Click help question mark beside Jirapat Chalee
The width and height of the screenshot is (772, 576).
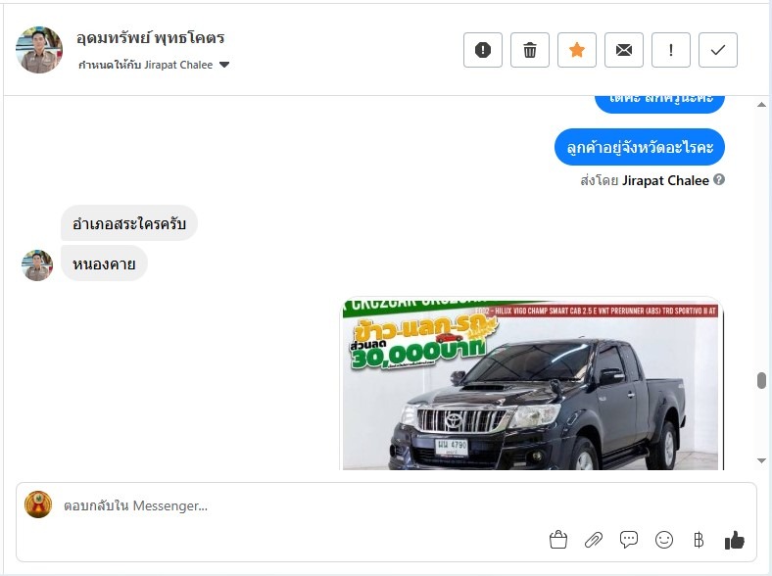pyautogui.click(x=719, y=179)
